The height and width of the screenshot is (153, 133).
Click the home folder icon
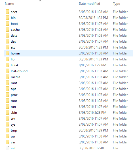pos(7,53)
